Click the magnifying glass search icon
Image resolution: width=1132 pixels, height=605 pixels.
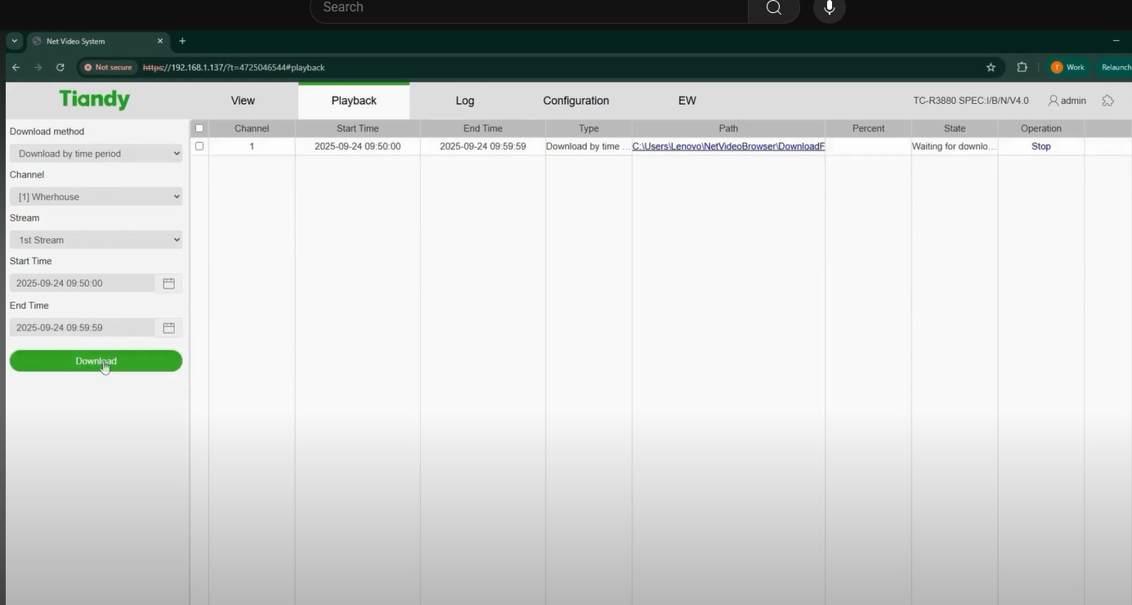[x=772, y=7]
